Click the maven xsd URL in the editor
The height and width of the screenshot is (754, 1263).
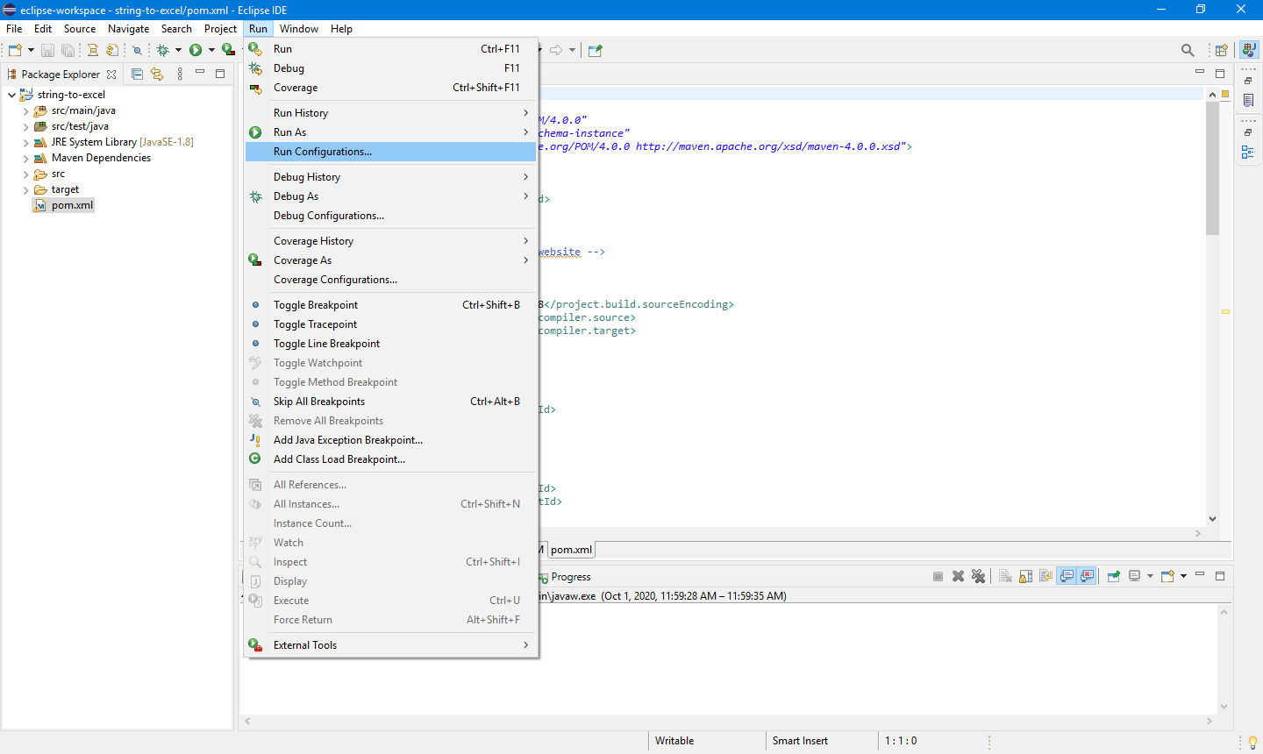coord(768,146)
